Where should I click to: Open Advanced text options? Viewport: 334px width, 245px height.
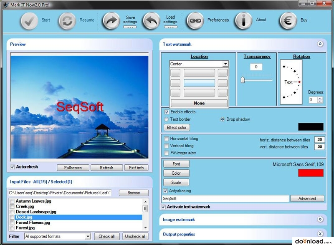point(307,198)
